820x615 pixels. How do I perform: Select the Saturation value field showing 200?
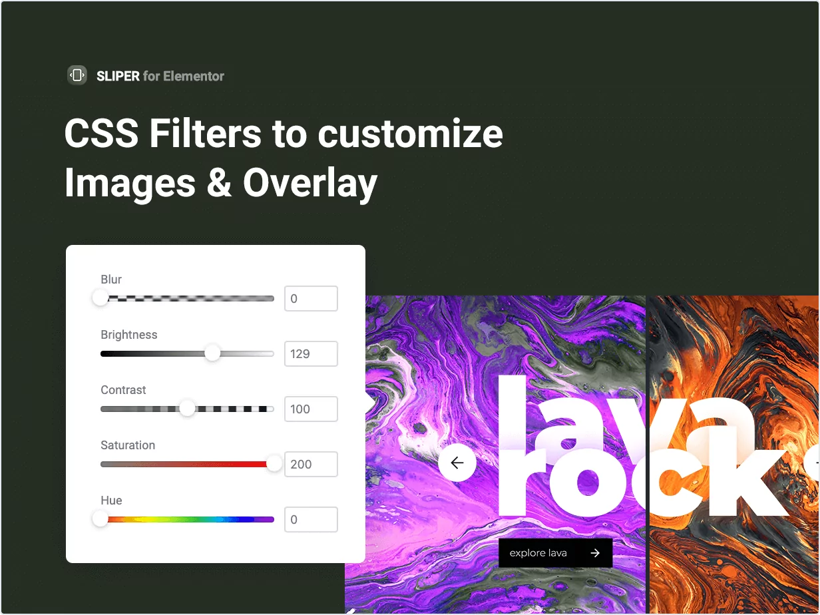coord(311,464)
